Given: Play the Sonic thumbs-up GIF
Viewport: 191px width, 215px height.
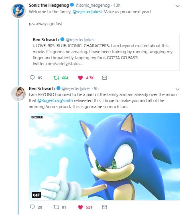Looking at the screenshot, I should pyautogui.click(x=104, y=157).
